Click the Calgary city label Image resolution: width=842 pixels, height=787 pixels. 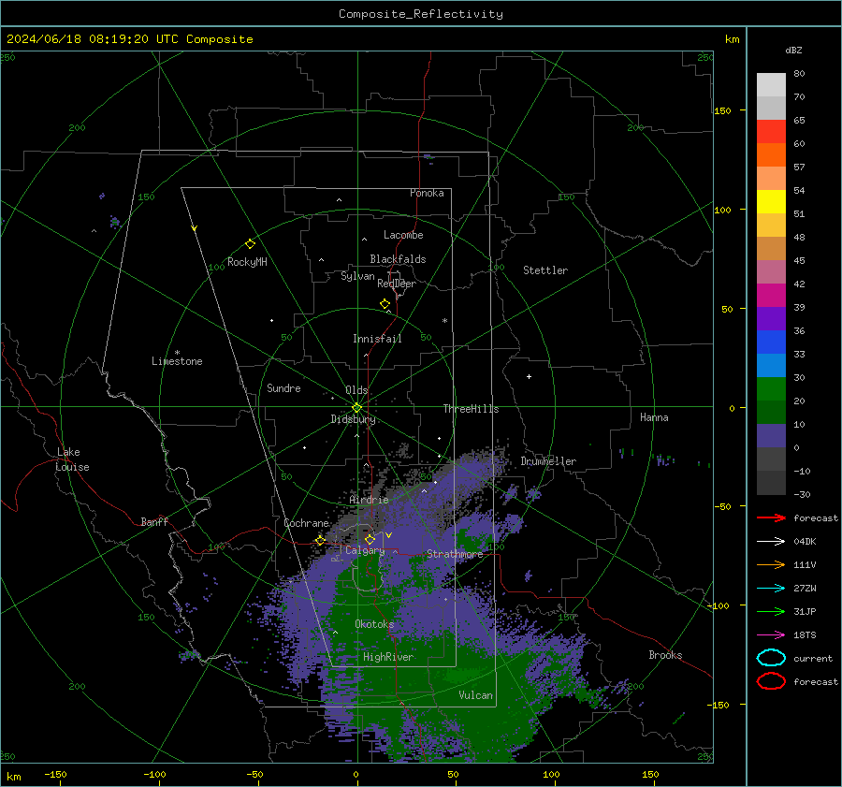pyautogui.click(x=365, y=550)
